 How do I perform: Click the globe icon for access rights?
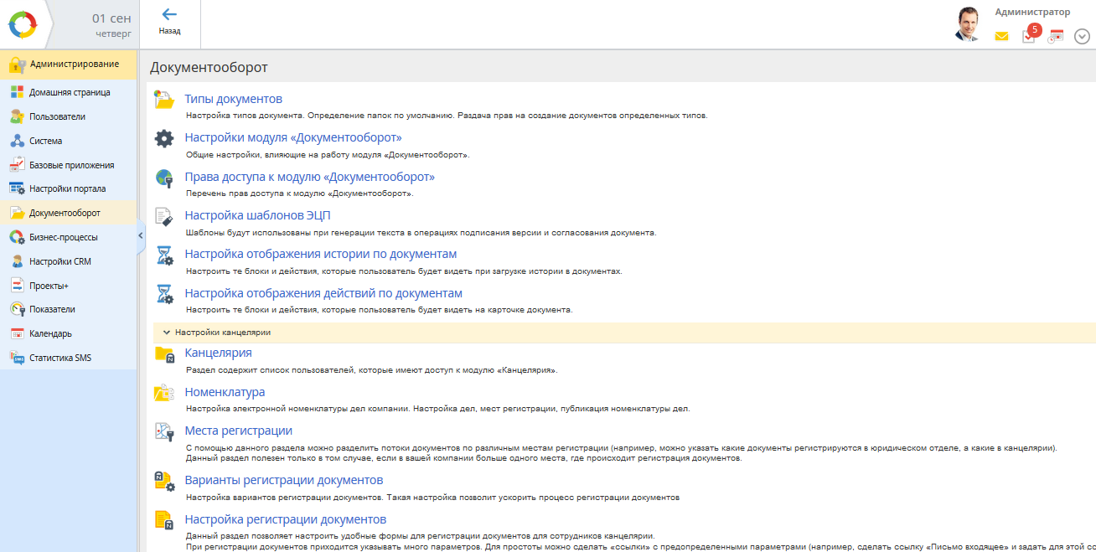tap(164, 178)
